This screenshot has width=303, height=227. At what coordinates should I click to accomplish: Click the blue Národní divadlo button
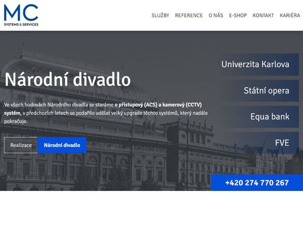click(x=62, y=145)
